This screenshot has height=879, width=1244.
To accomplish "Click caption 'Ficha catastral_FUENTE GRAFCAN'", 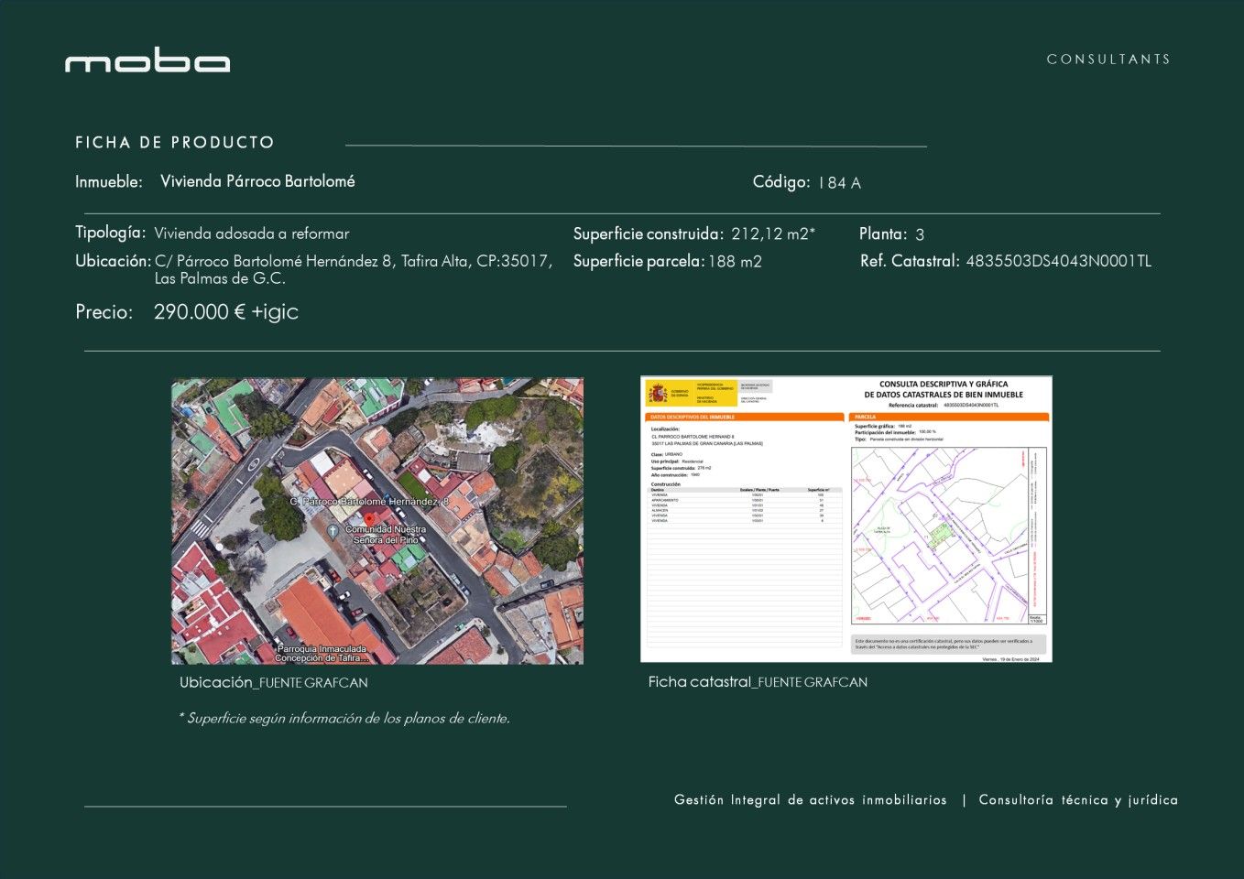I will point(758,682).
